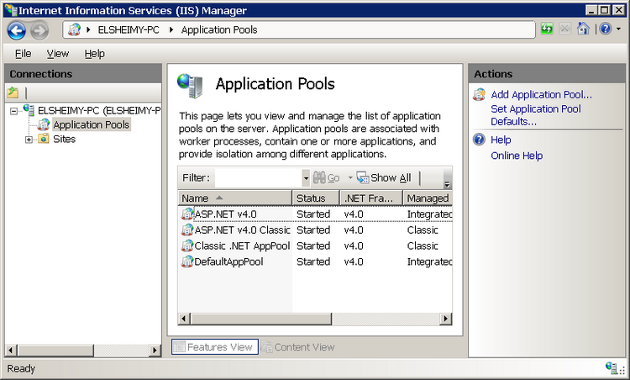Open the View menu
Image resolution: width=630 pixels, height=380 pixels.
click(58, 53)
